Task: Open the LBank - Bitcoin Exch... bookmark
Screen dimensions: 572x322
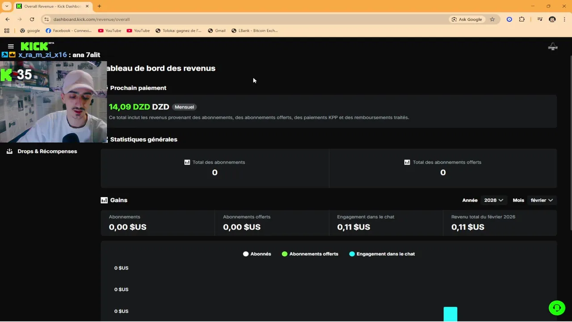Action: [255, 31]
